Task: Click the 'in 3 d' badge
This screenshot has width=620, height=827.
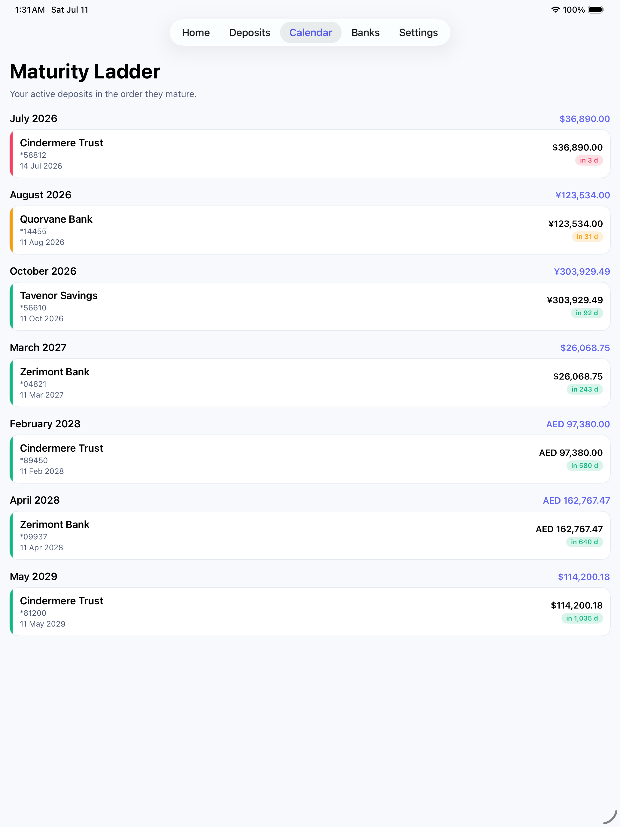Action: [588, 160]
